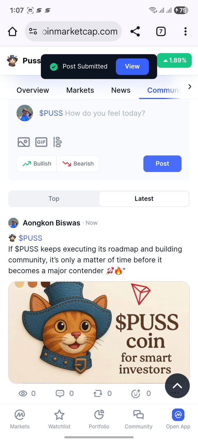Click the blue Post button
This screenshot has width=198, height=441.
tap(162, 164)
